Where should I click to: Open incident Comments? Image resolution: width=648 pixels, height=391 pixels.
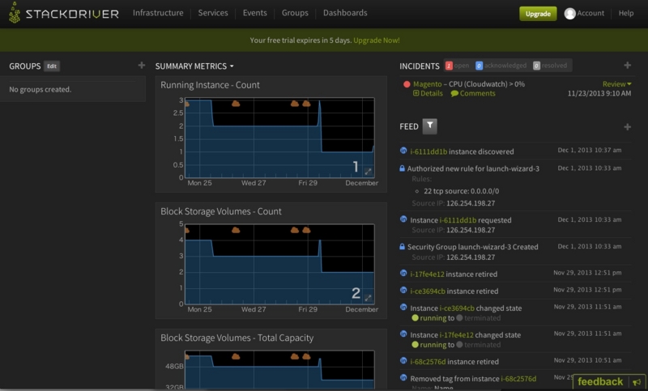pos(473,93)
